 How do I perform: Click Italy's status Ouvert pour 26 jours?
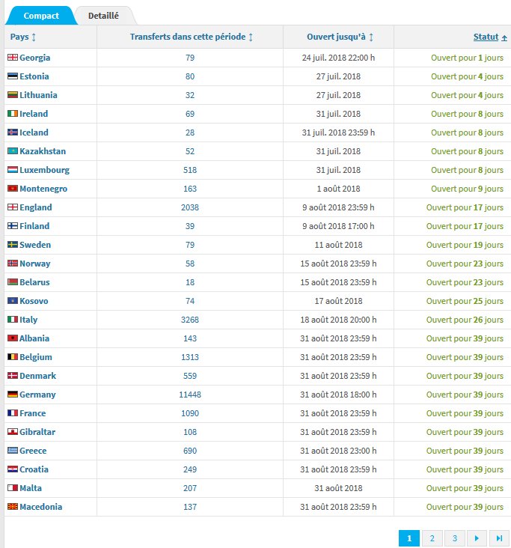[x=465, y=320]
